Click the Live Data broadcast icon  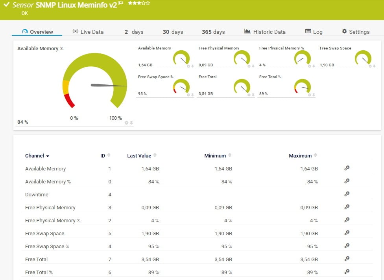75,31
